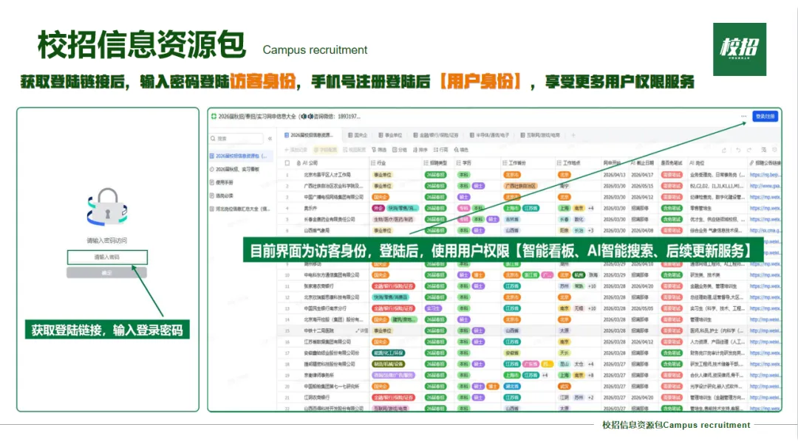Image resolution: width=798 pixels, height=447 pixels.
Task: Switch to the 事业单位 tab
Action: point(390,135)
